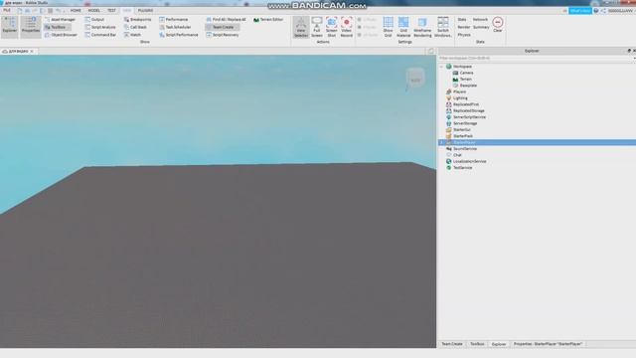636x358 pixels.
Task: Open the Script Recovery window
Action: [223, 35]
